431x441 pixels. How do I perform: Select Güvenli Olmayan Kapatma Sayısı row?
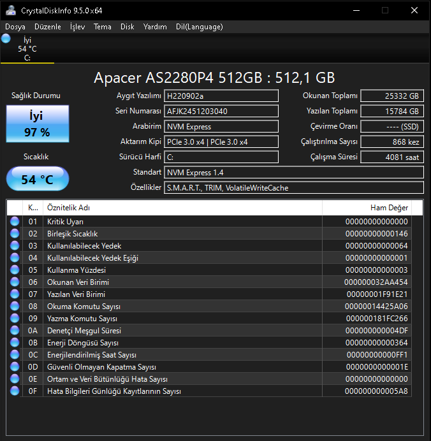(209, 366)
